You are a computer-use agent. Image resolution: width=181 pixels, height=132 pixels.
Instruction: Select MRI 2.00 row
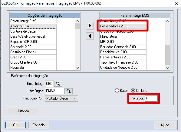(123, 42)
